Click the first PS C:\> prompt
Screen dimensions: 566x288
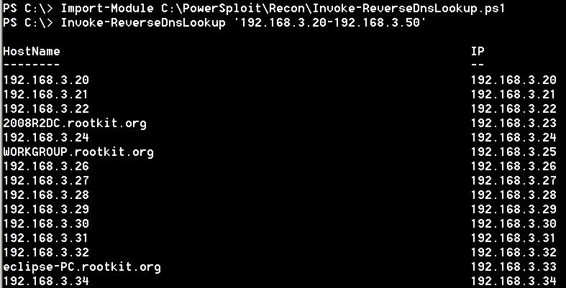(x=28, y=9)
